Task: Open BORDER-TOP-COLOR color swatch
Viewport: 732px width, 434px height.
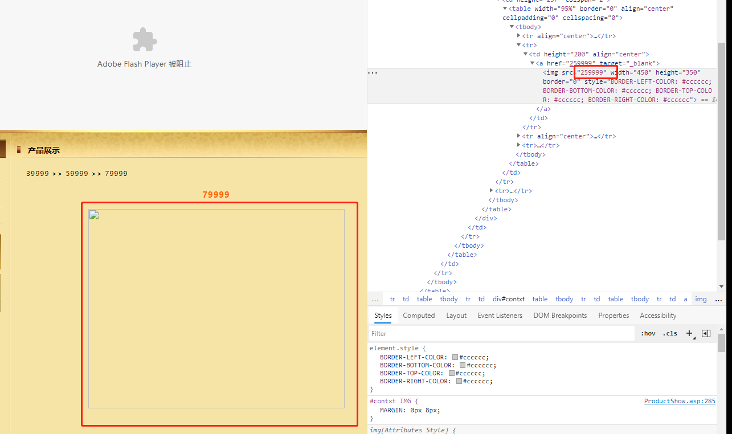Action: [x=452, y=373]
